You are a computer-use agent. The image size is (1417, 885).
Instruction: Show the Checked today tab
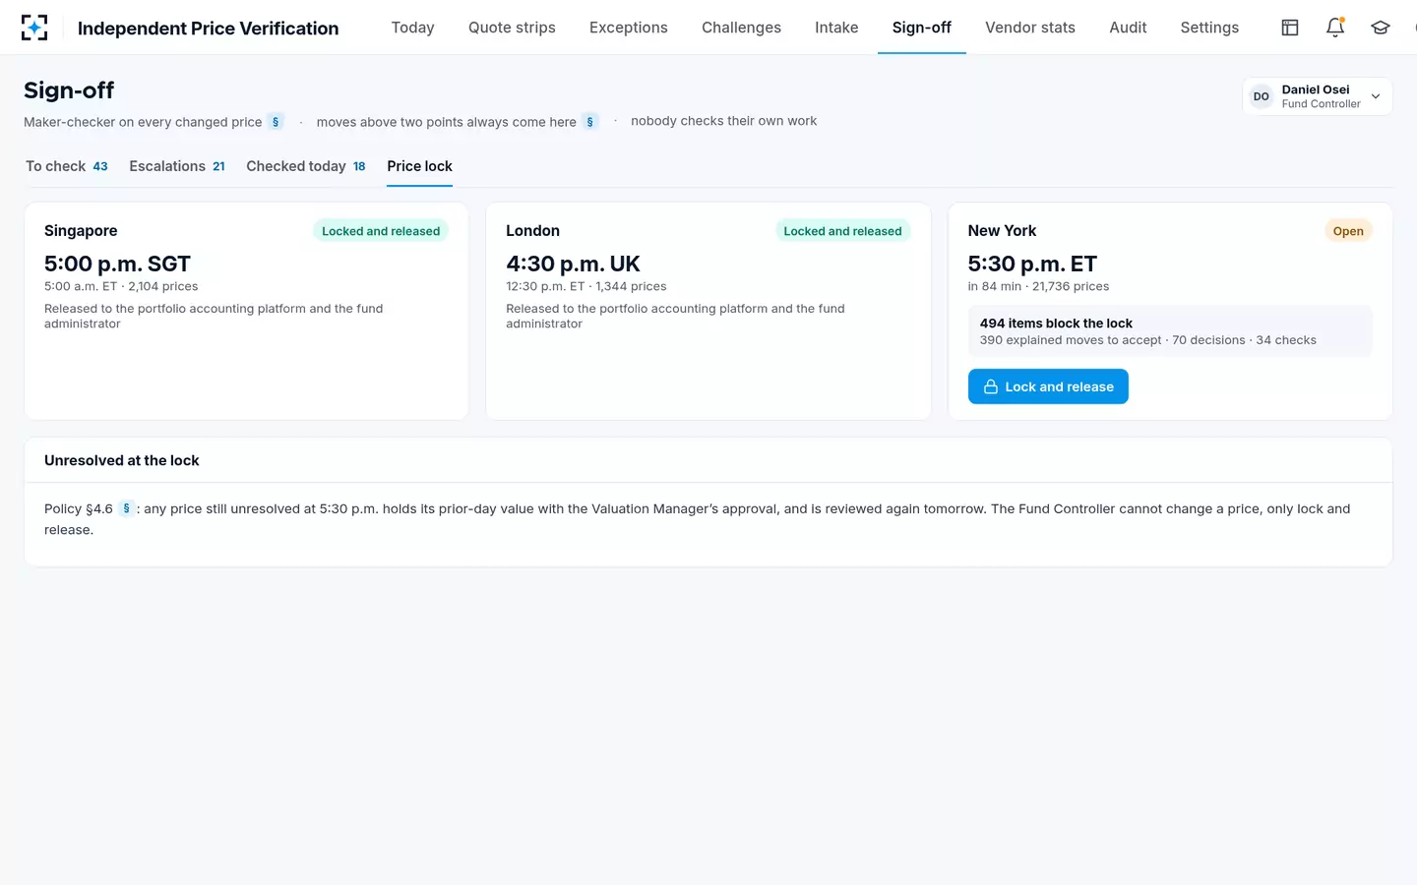click(306, 166)
